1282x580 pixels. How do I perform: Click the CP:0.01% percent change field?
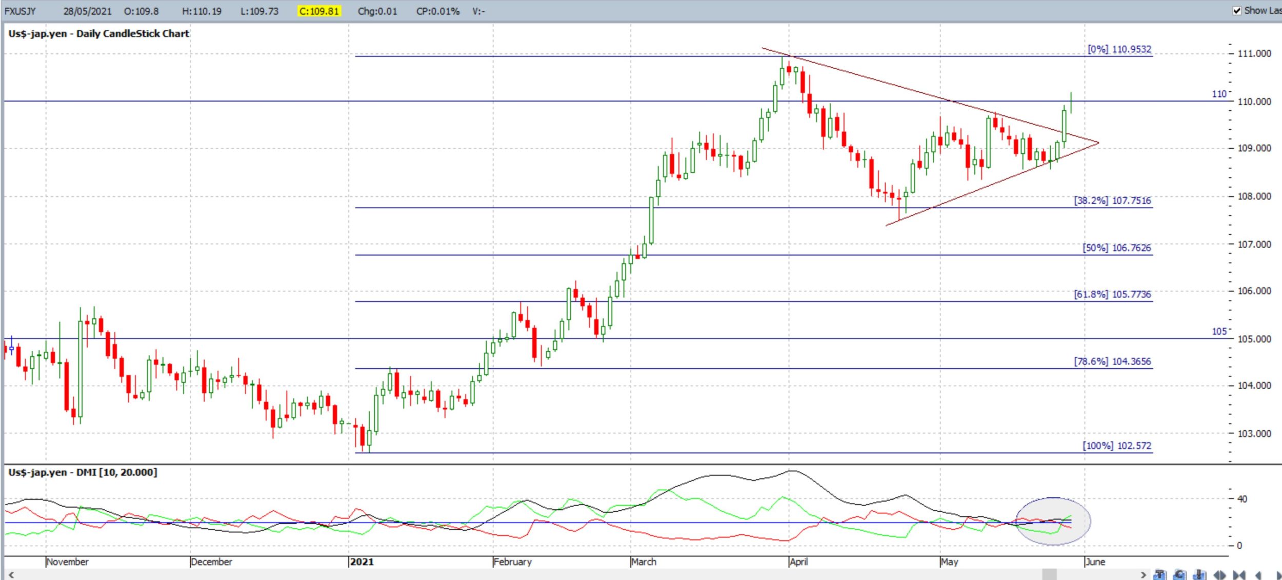pyautogui.click(x=438, y=11)
